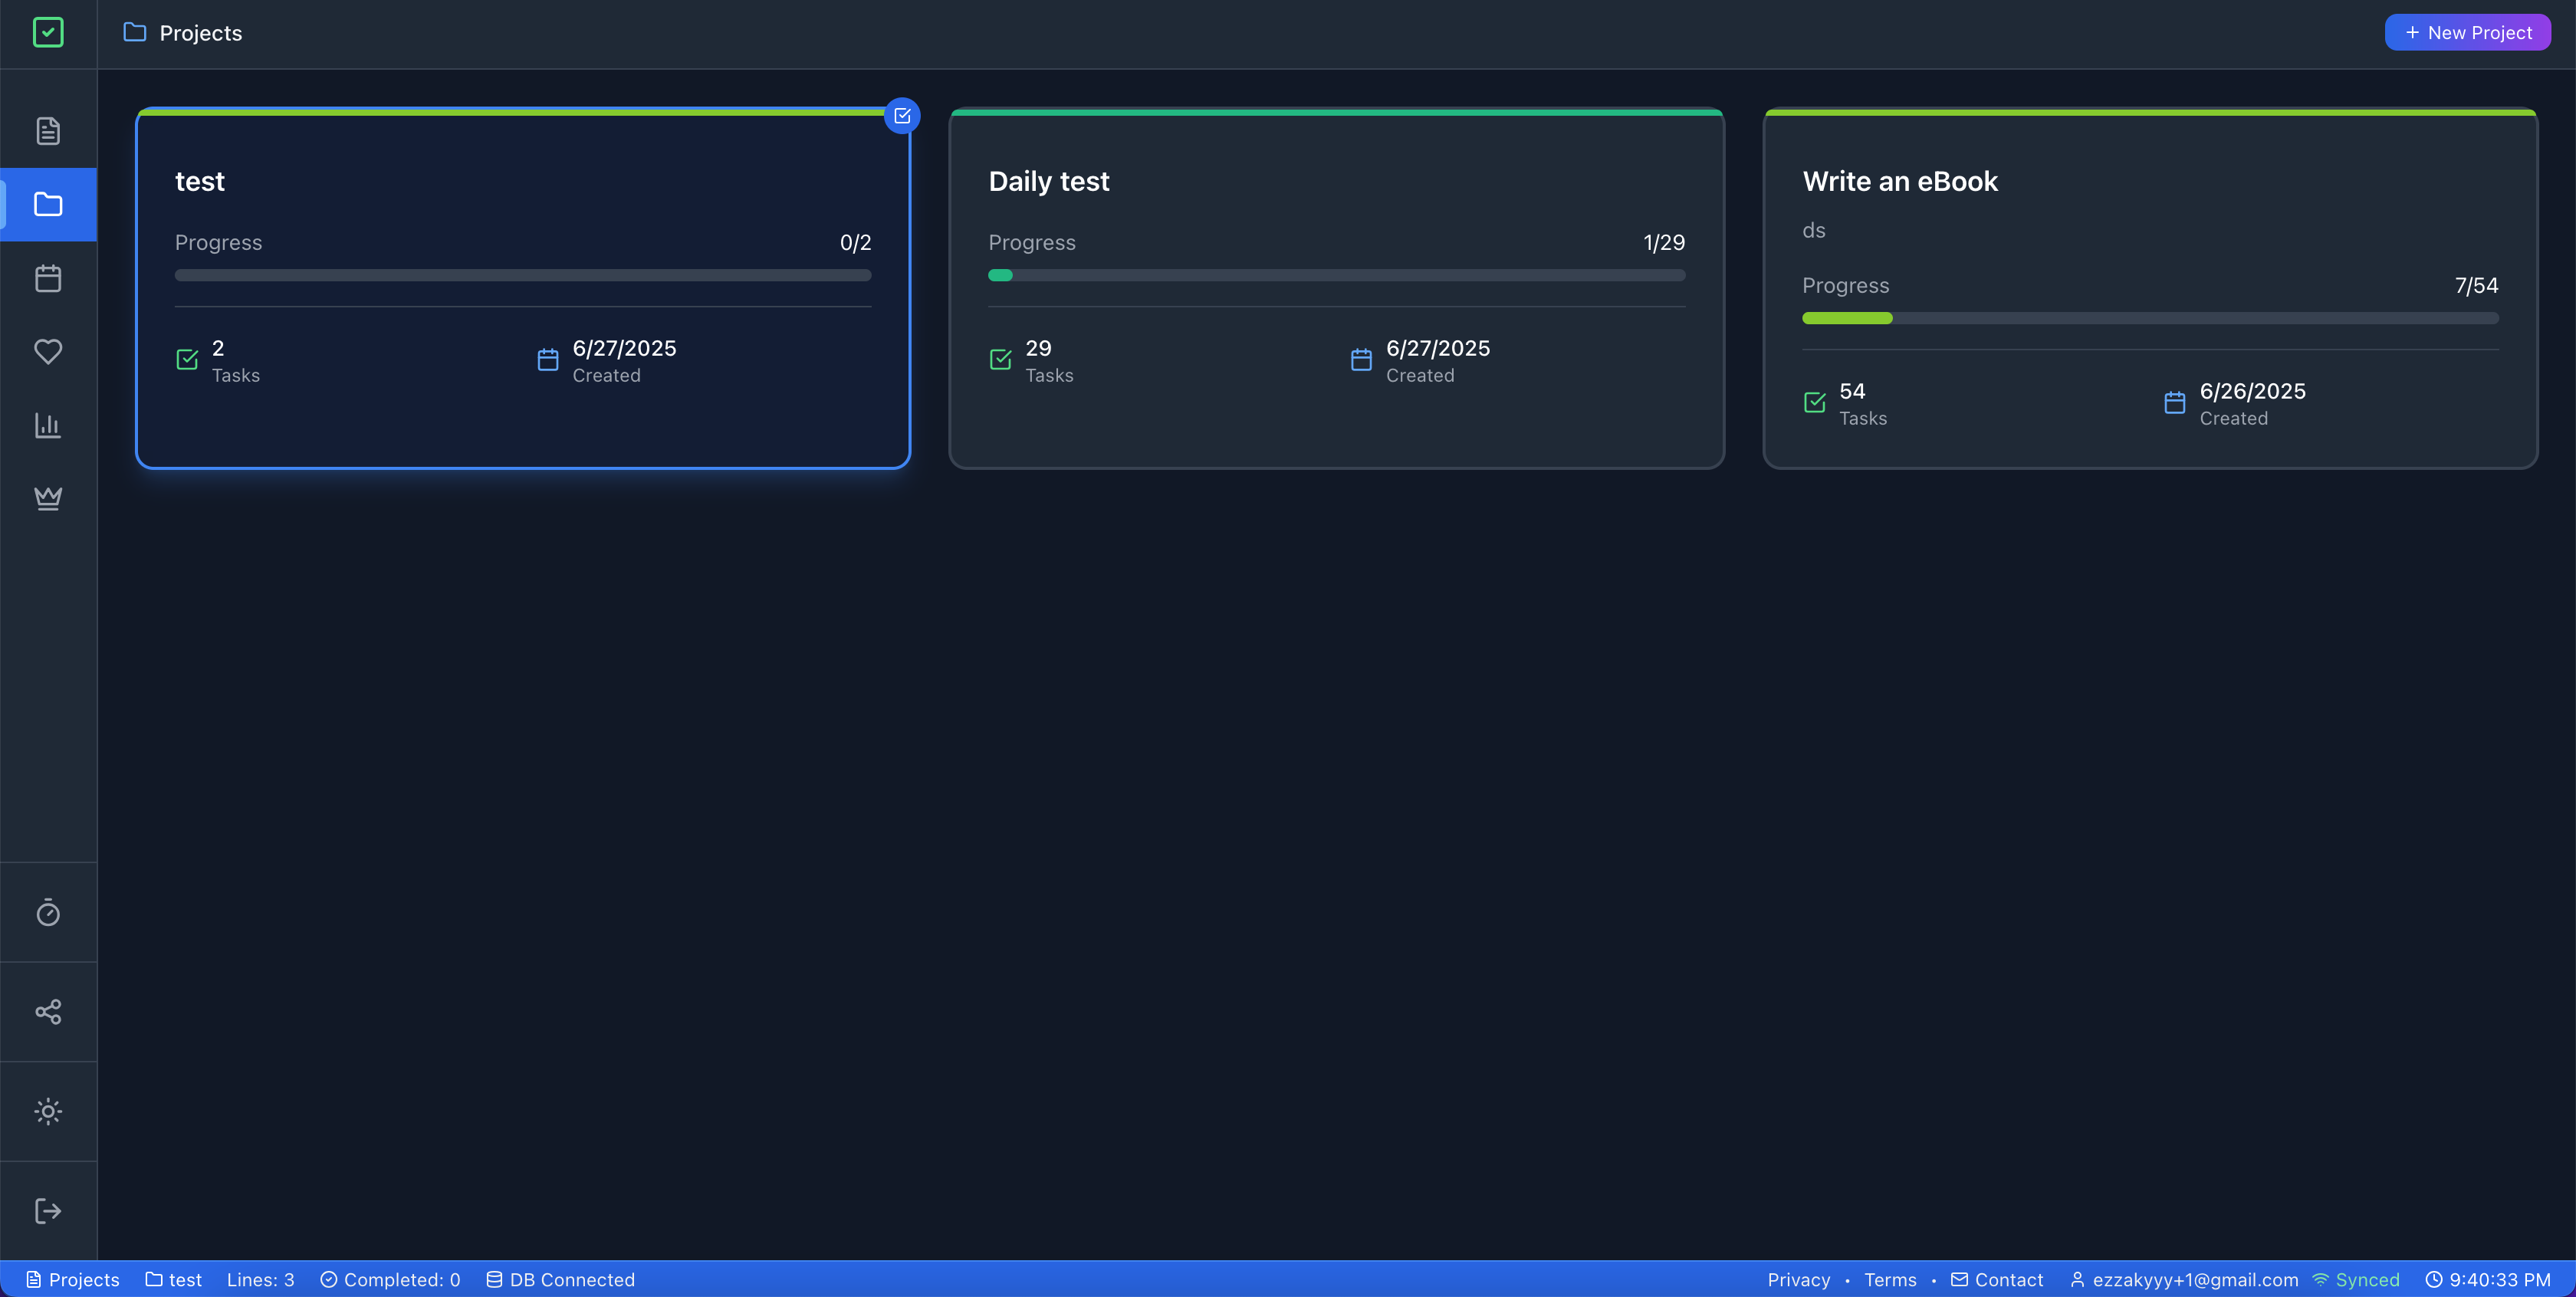Open the Privacy link in status bar
This screenshot has height=1297, width=2576.
[1798, 1280]
